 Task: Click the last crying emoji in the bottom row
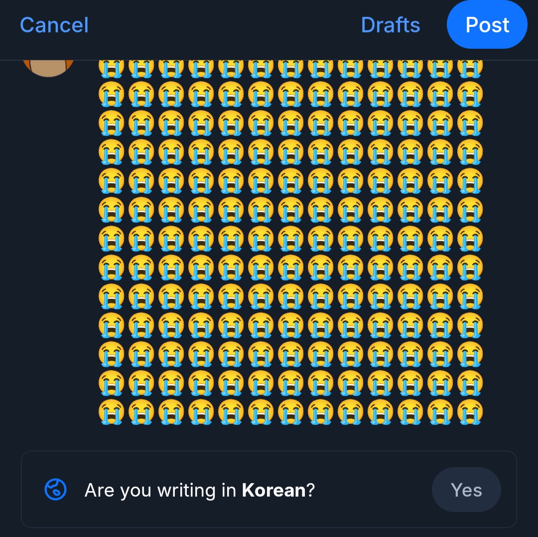470,412
